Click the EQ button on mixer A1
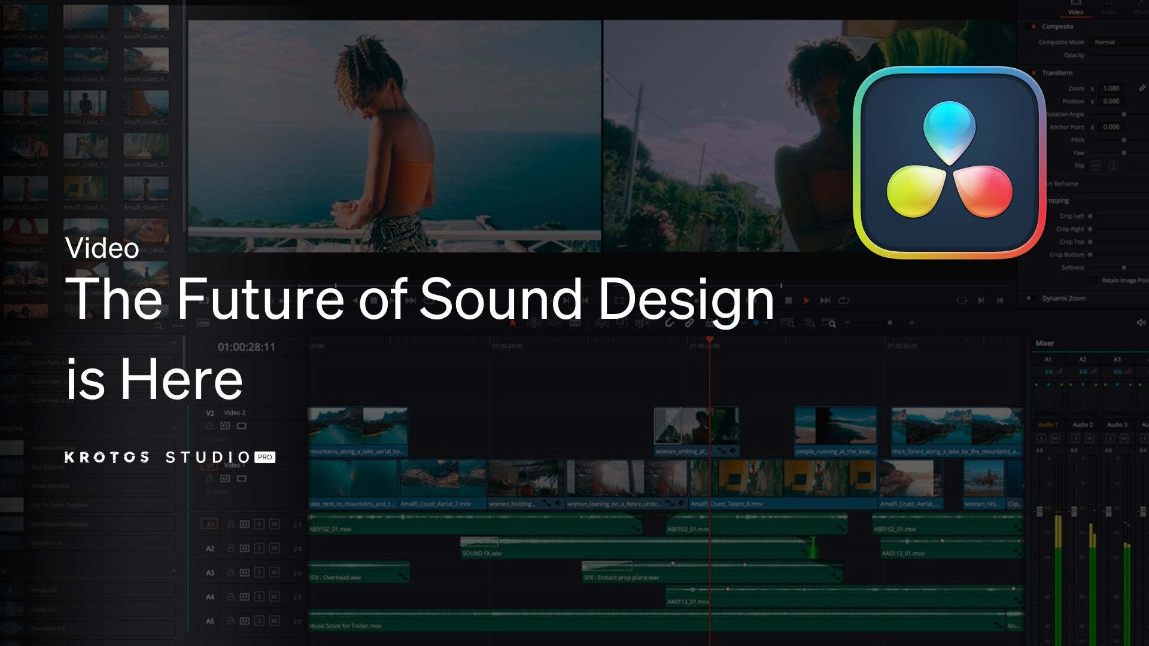The image size is (1149, 646). [1049, 371]
